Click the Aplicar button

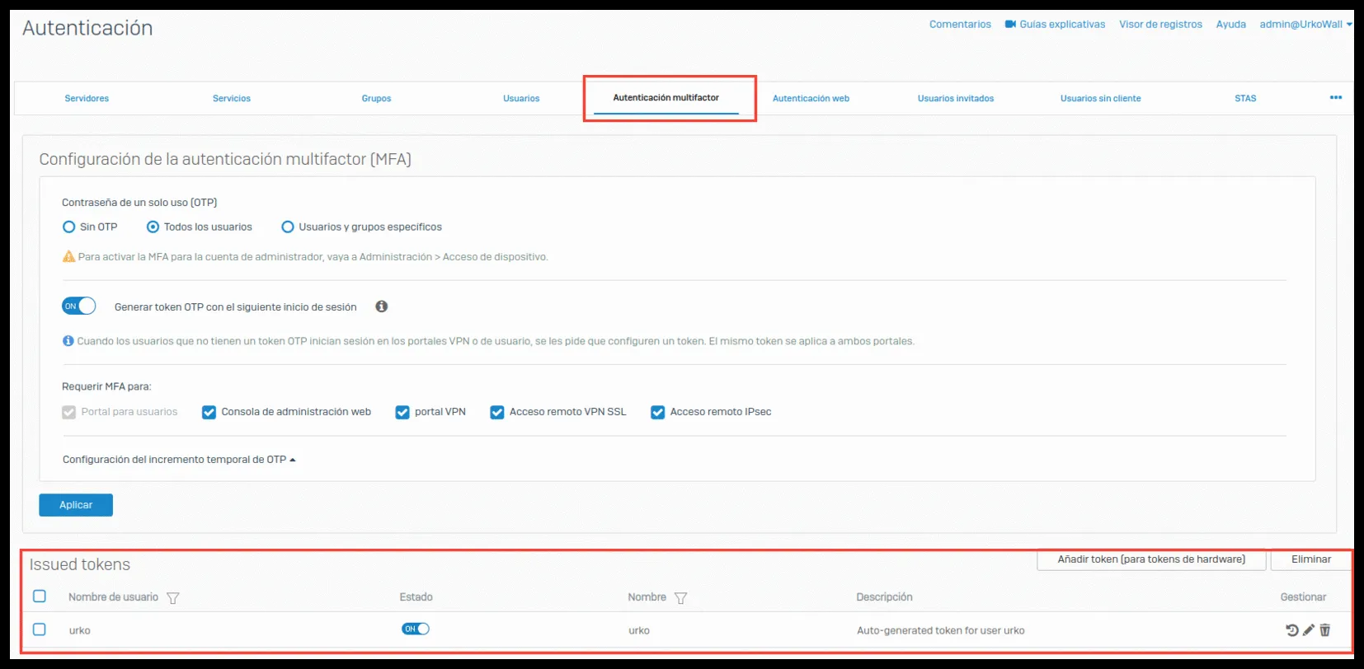pyautogui.click(x=76, y=505)
